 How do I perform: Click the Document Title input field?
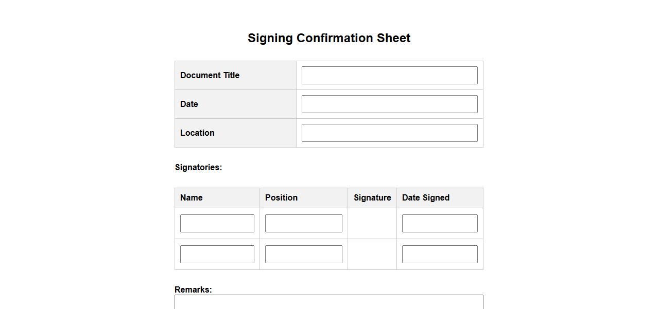[389, 75]
